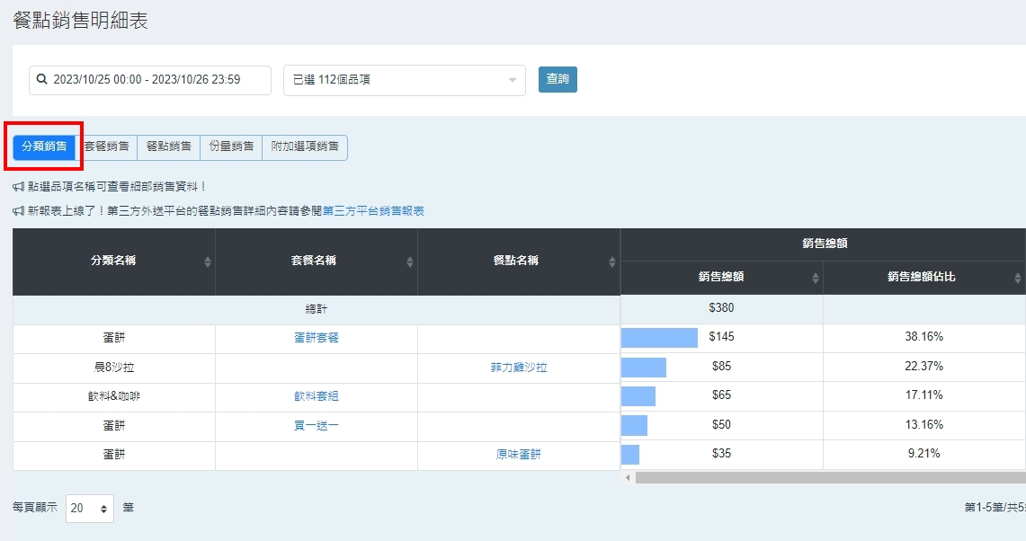Image resolution: width=1026 pixels, height=541 pixels.
Task: Open the 已選 112個品項 dropdown
Action: pyautogui.click(x=404, y=80)
